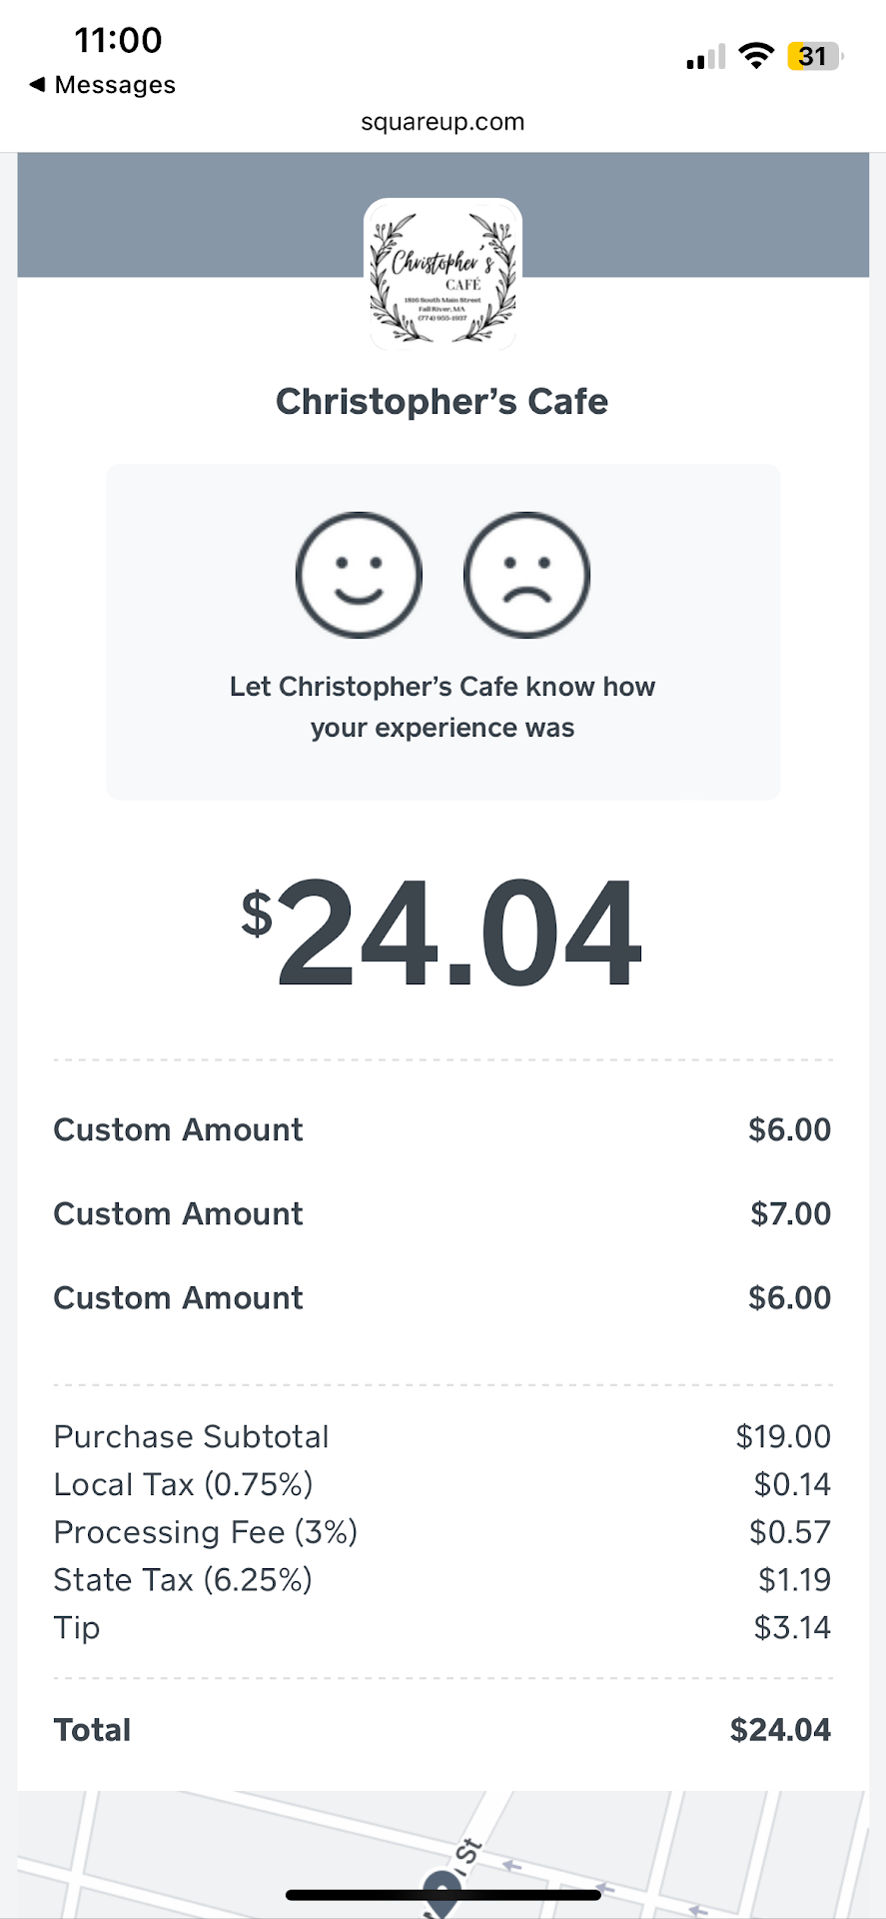Tap the cellular signal bars icon
Image resolution: width=886 pixels, height=1919 pixels.
tap(706, 58)
